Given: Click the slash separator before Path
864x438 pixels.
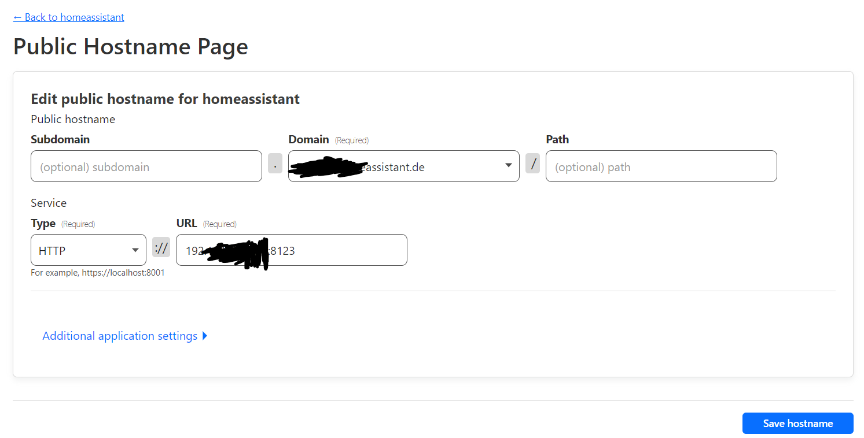Looking at the screenshot, I should [x=533, y=164].
